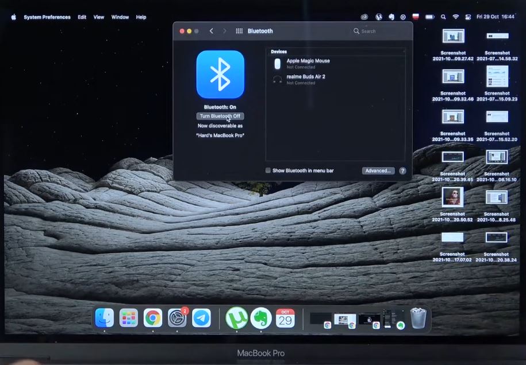
Task: Open Control Center icon
Action: tap(468, 17)
